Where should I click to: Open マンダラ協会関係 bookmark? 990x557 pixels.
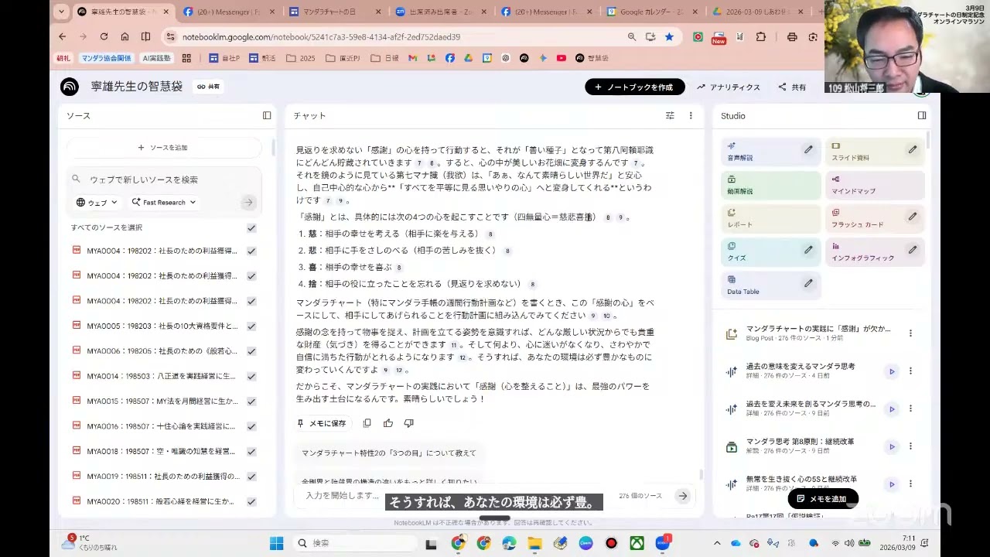pyautogui.click(x=105, y=58)
